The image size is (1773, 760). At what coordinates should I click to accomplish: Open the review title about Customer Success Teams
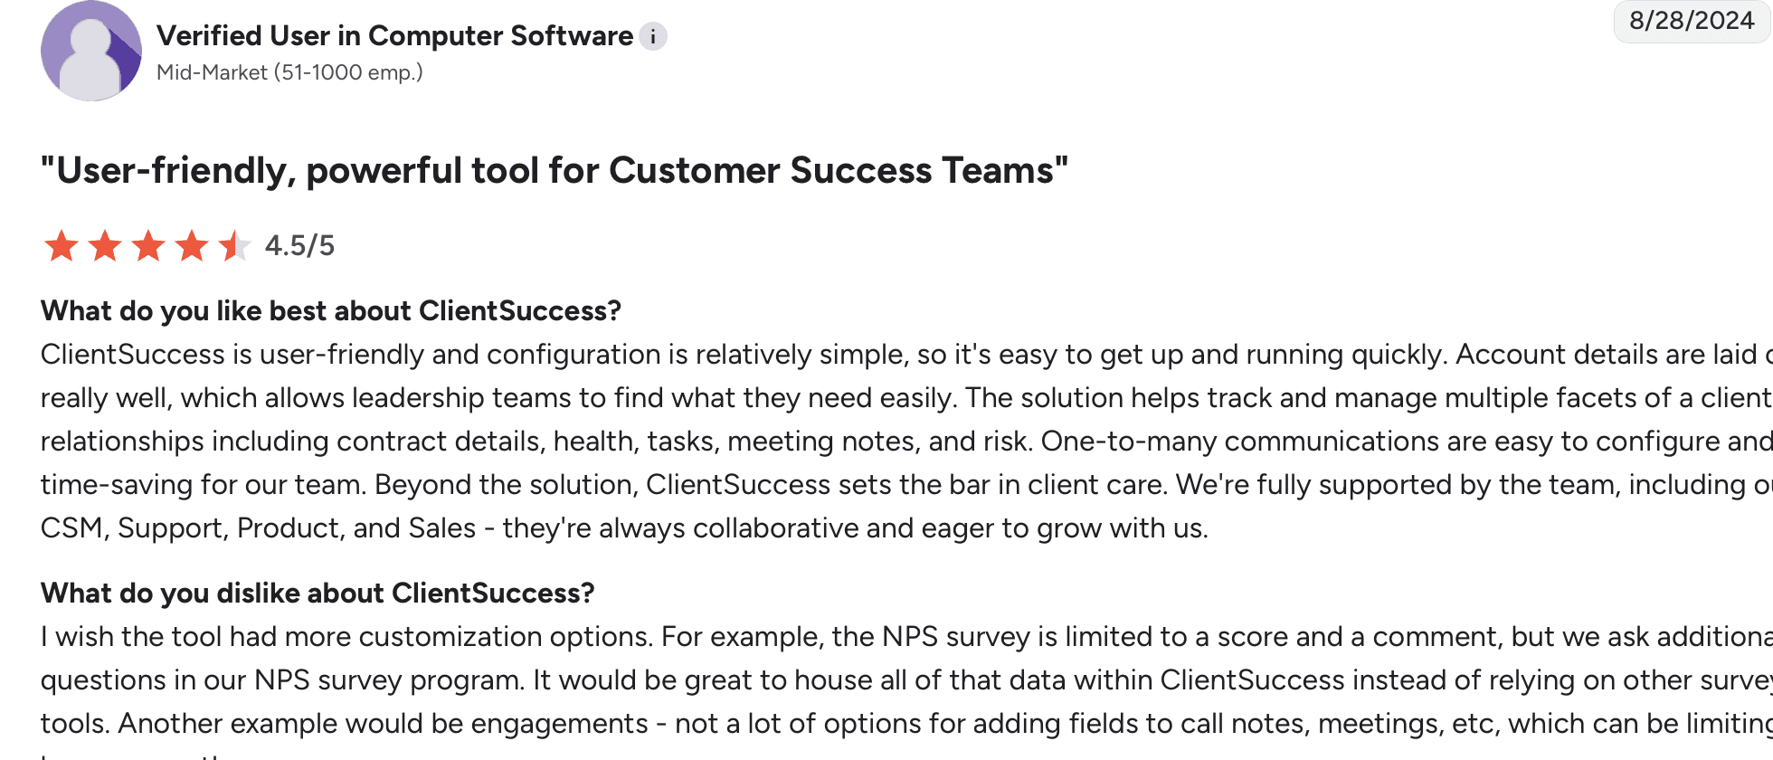click(555, 170)
